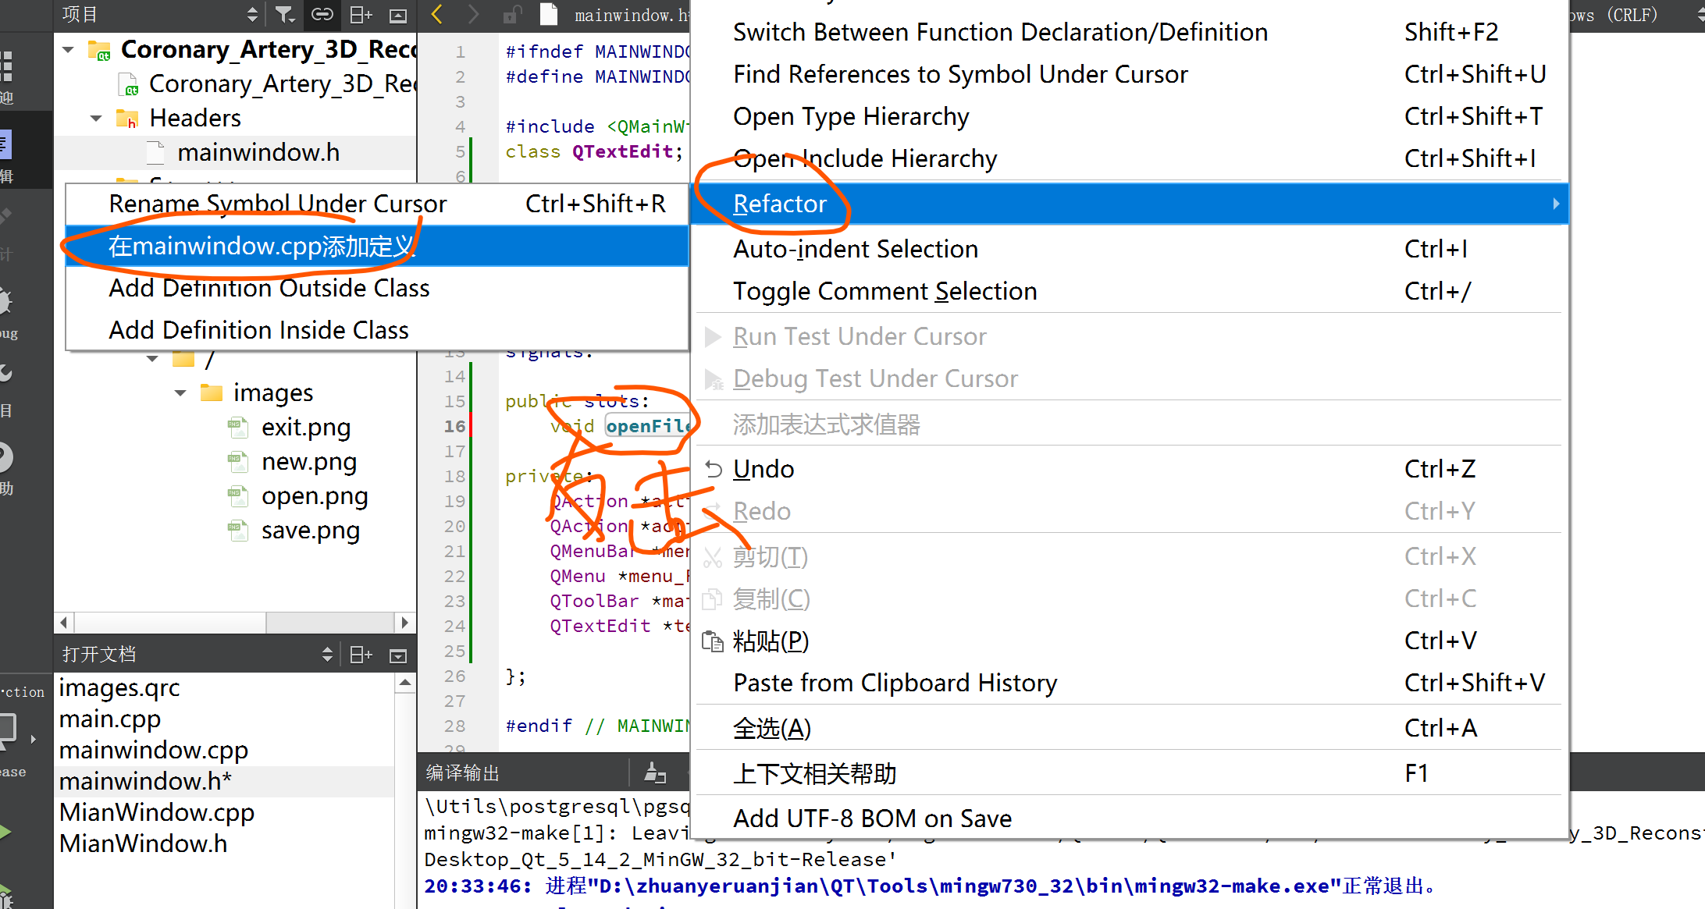
Task: Open mainwindow.h* in open documents
Action: tap(145, 782)
